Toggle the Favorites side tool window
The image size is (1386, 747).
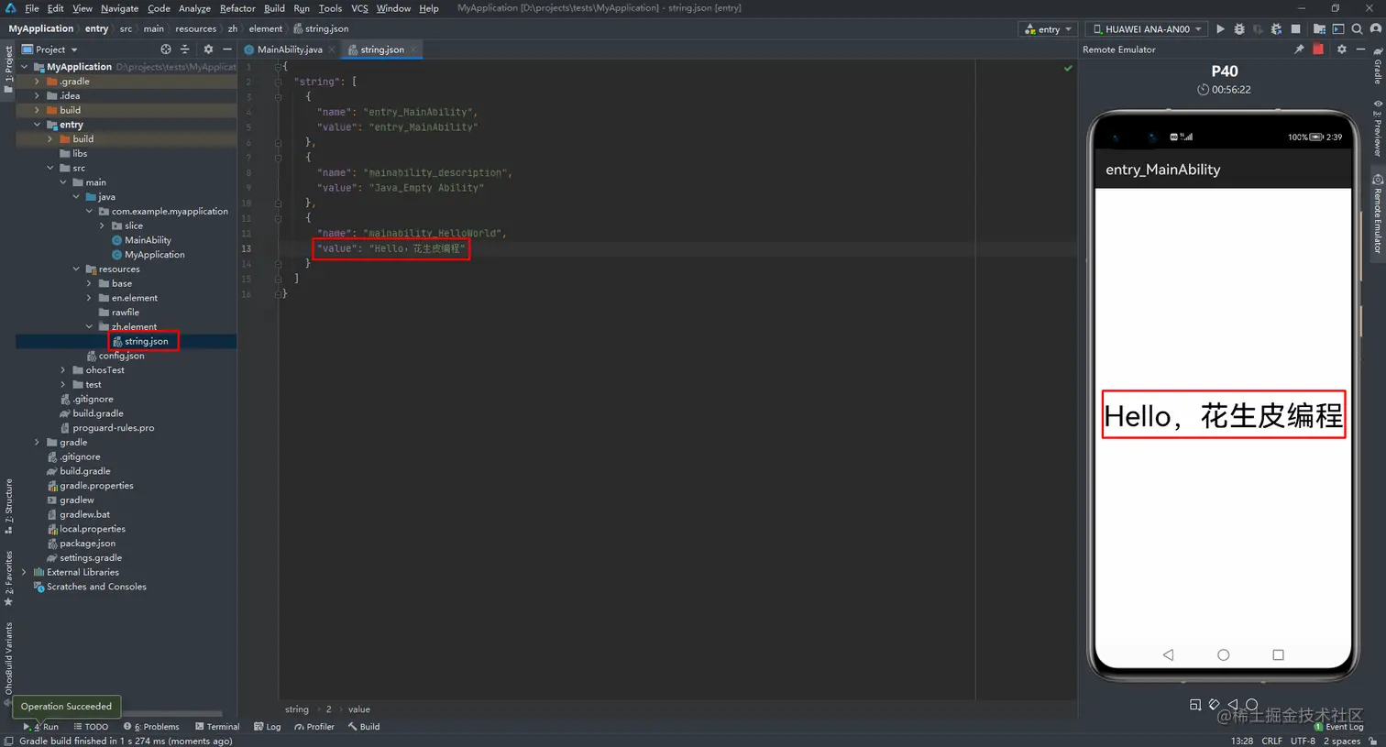click(8, 578)
